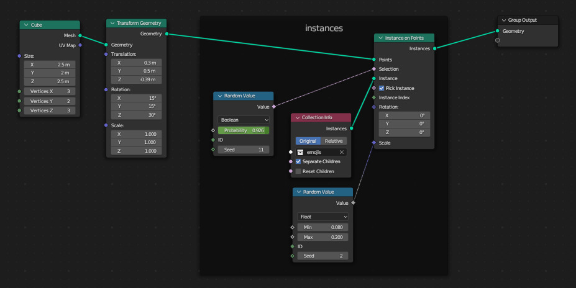Collapse the Transform Geometry node
The image size is (576, 288).
[x=112, y=23]
